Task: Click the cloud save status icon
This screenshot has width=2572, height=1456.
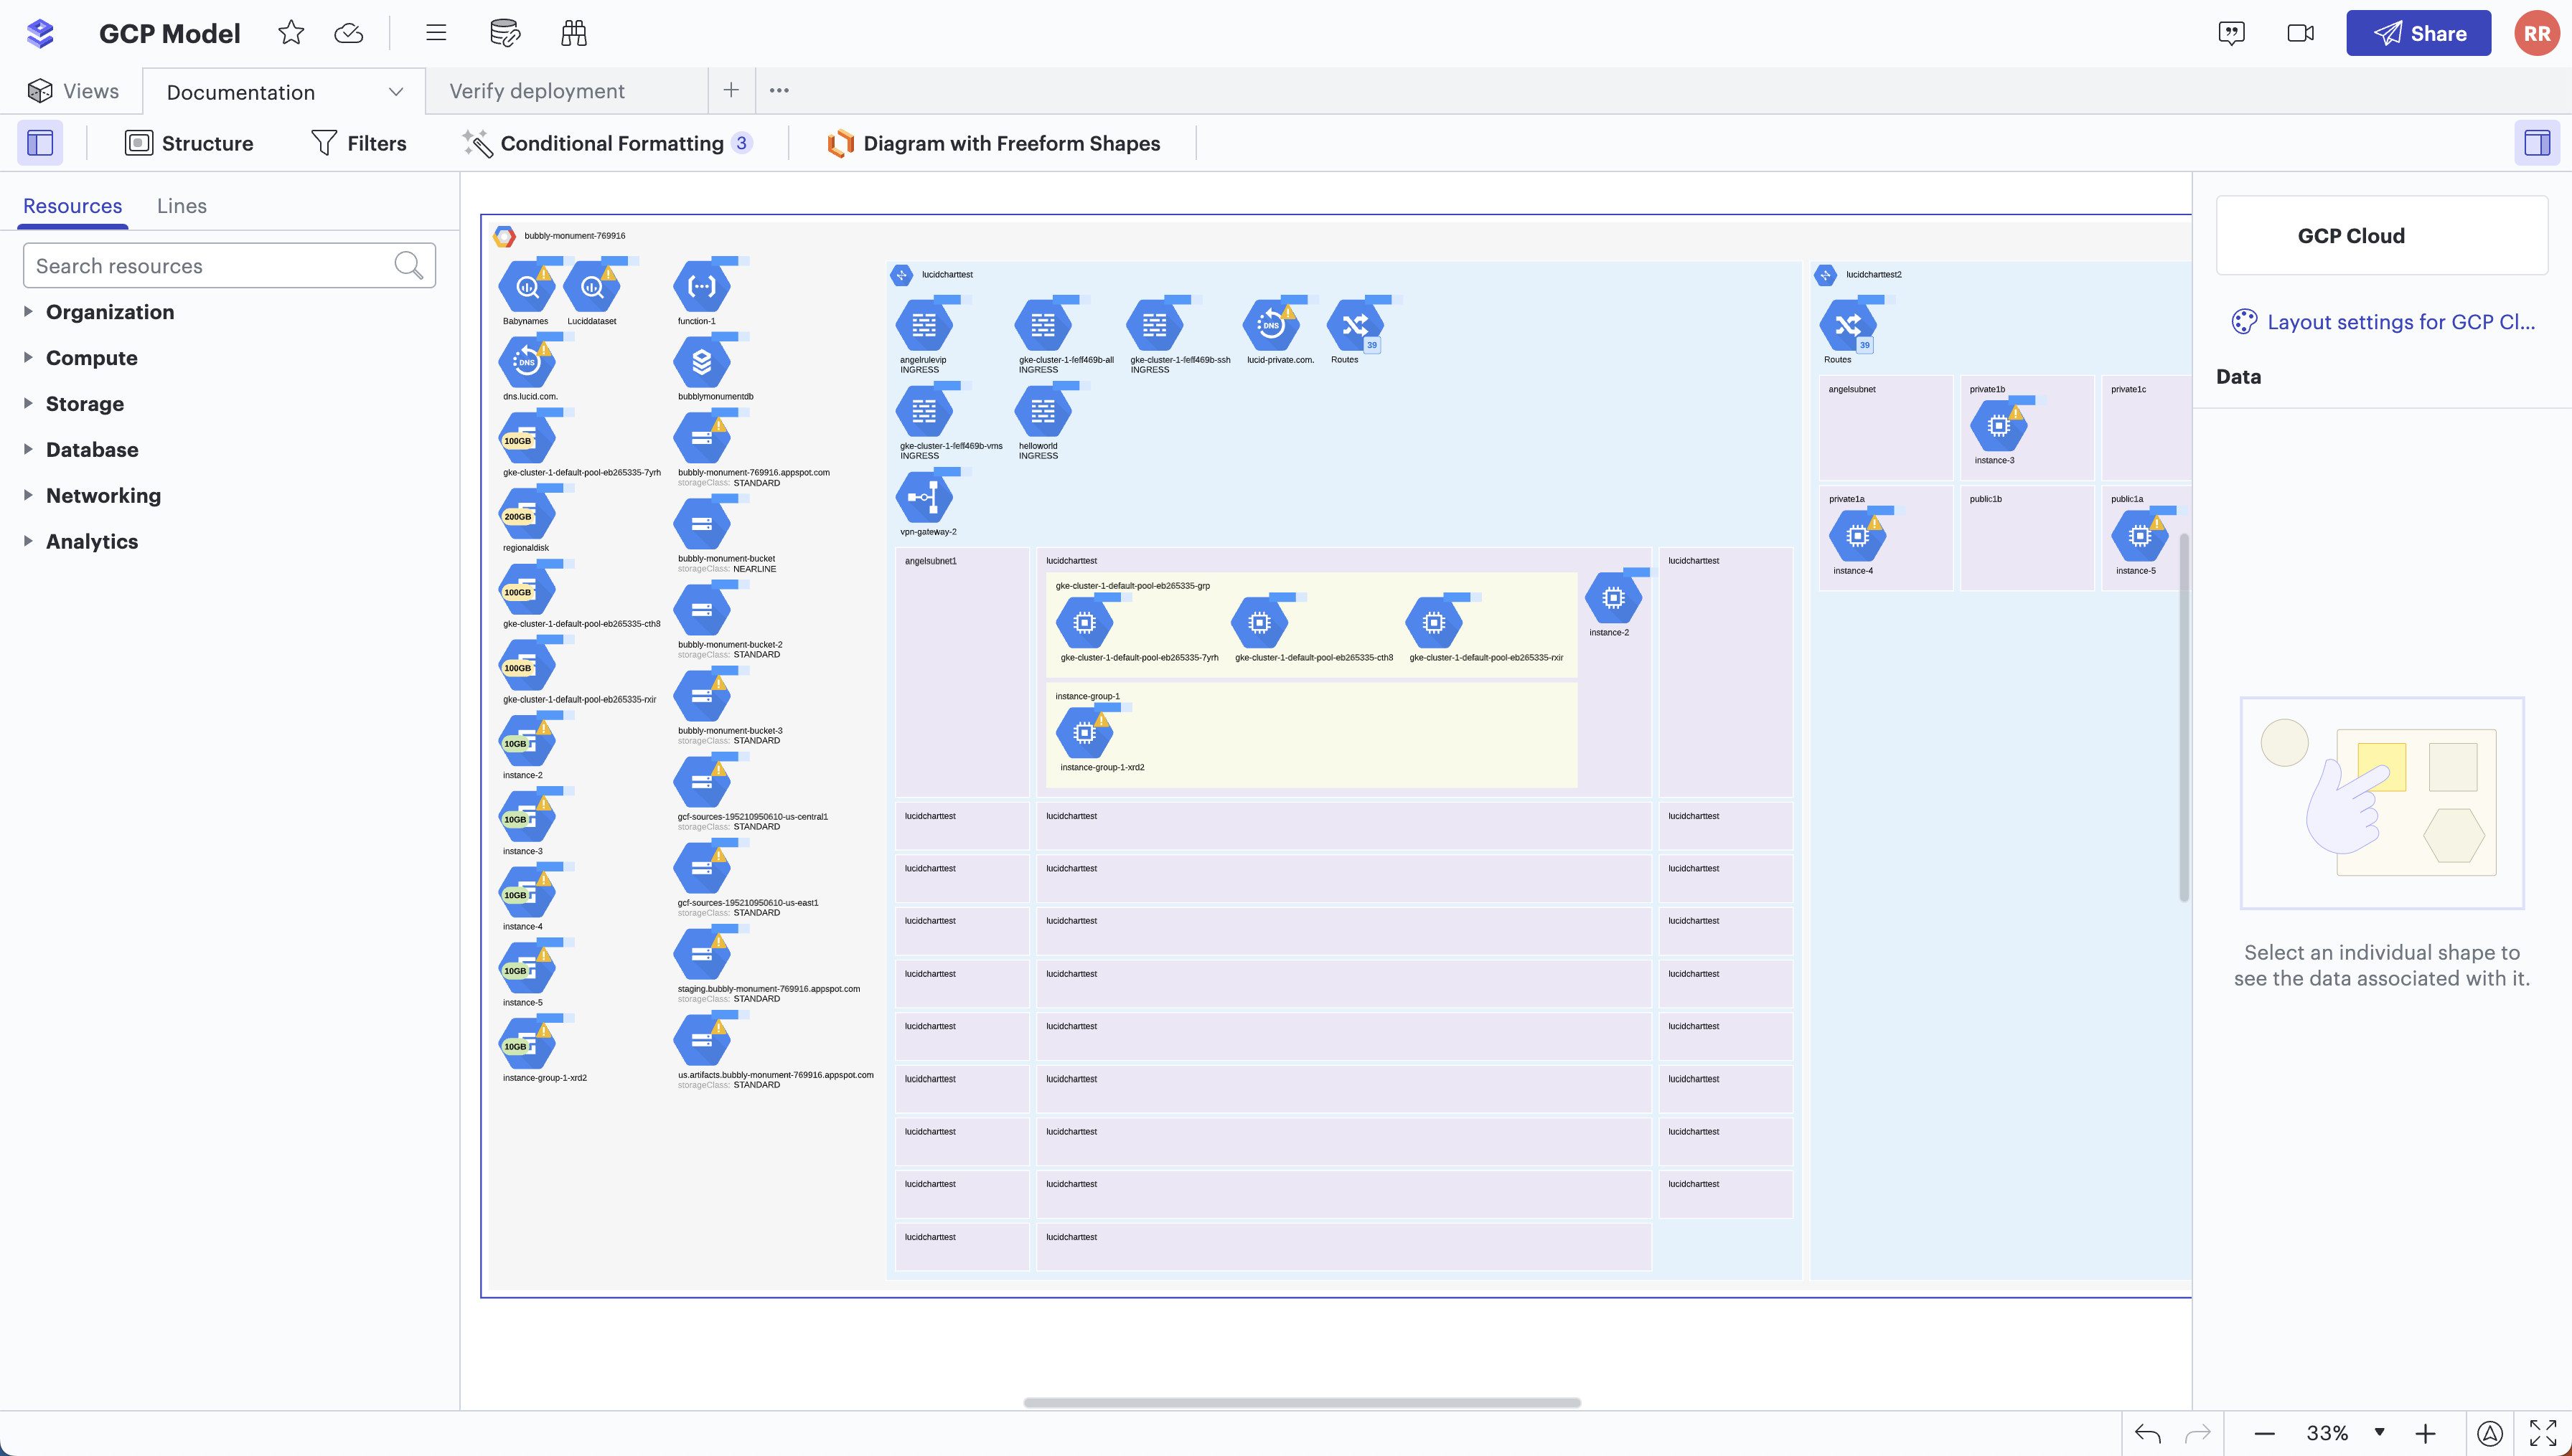Action: click(348, 33)
